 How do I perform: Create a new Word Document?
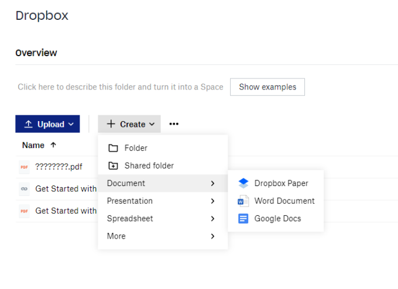[x=276, y=201]
